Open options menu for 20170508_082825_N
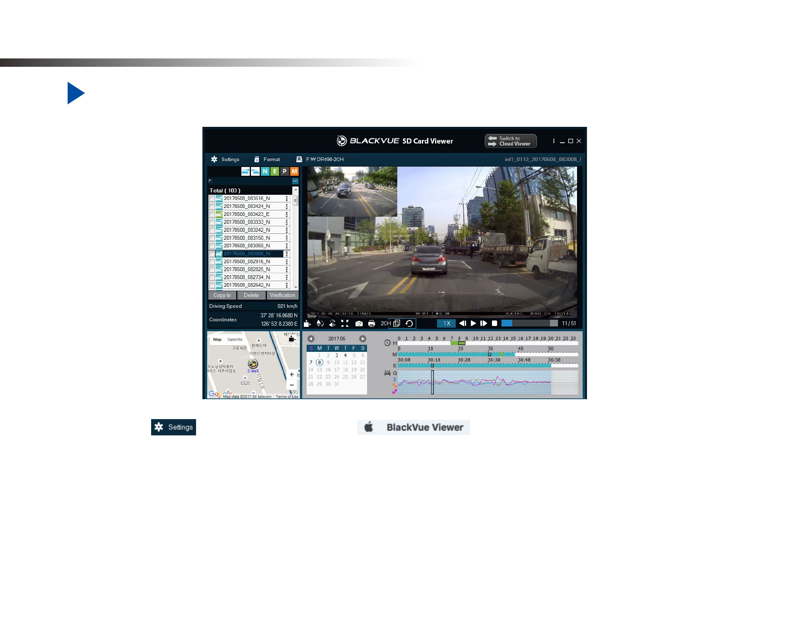The image size is (789, 631). [286, 270]
